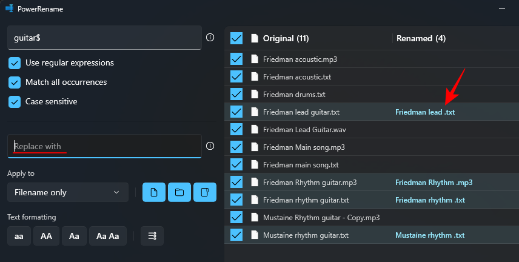Apply 'Aa Aa' capitalize each word formatting
Viewport: 519px width, 262px height.
108,236
